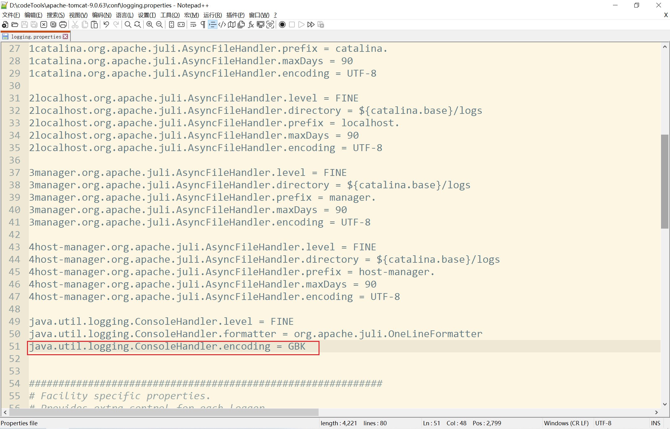Image resolution: width=670 pixels, height=429 pixels.
Task: Toggle show all characters pilcrow icon
Action: [x=203, y=25]
